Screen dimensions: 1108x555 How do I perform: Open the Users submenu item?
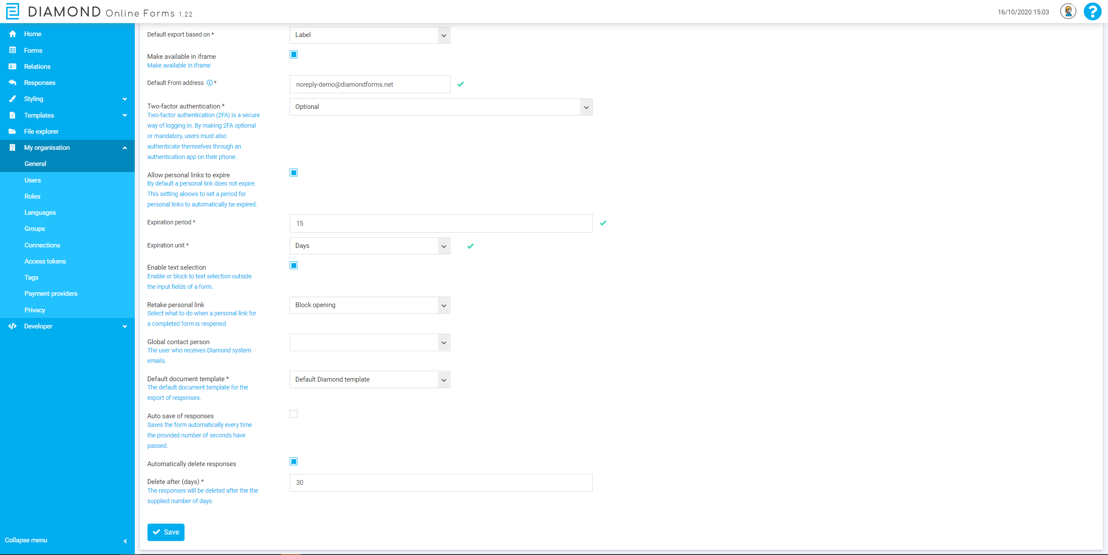33,180
